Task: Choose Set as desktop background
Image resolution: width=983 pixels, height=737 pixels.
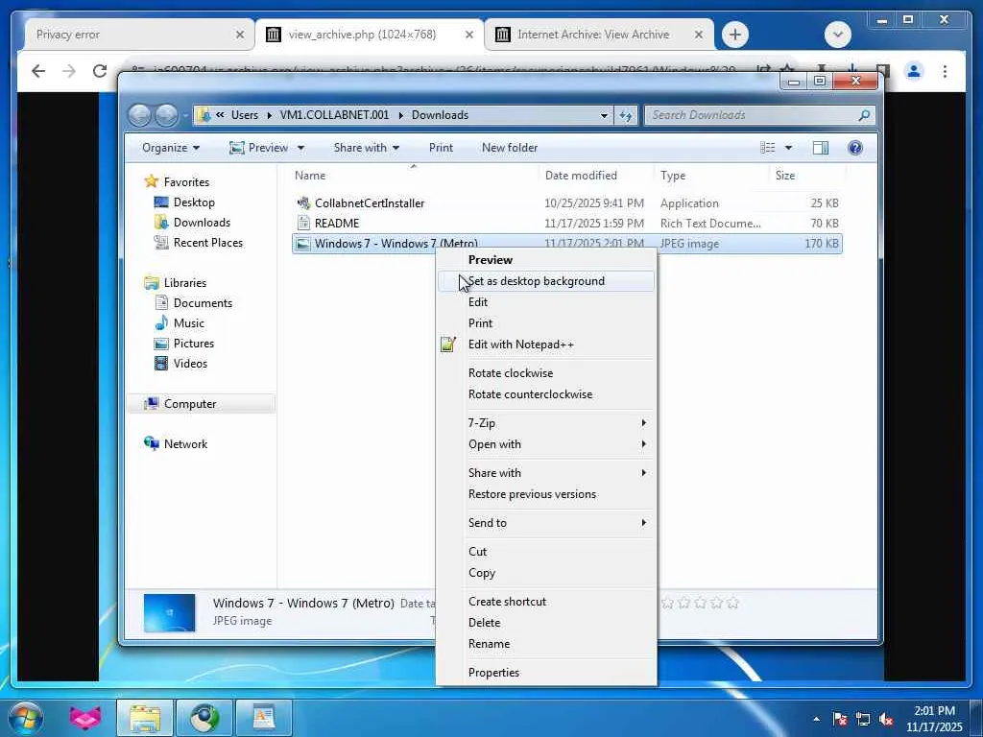Action: 545,281
